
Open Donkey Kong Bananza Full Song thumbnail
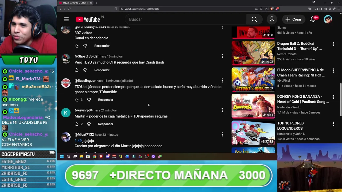(253, 106)
